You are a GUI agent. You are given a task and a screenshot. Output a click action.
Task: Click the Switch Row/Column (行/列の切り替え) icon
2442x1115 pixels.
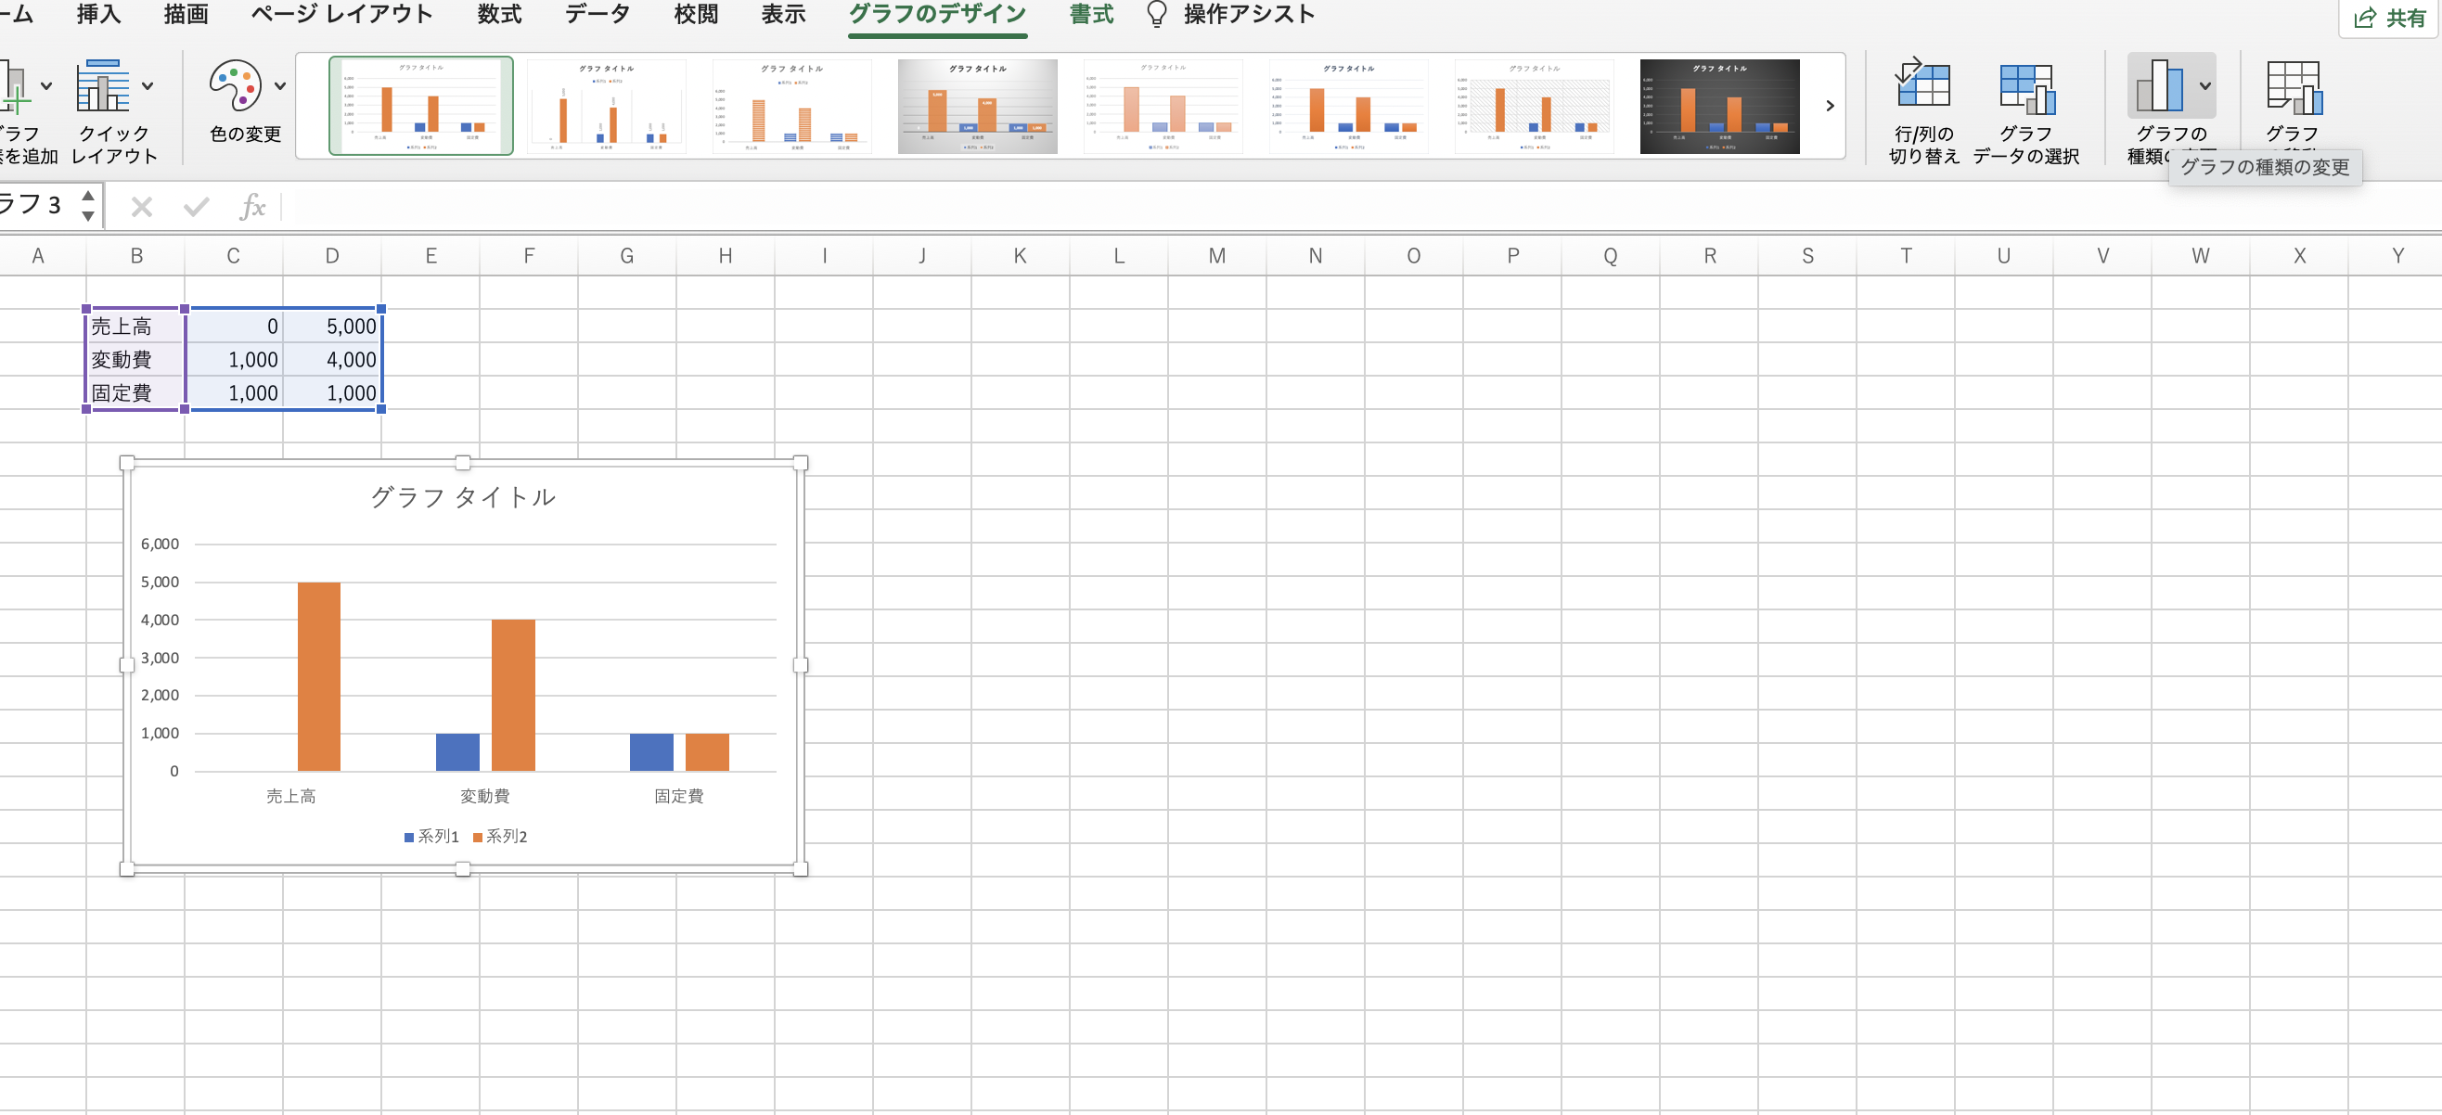[x=1921, y=85]
